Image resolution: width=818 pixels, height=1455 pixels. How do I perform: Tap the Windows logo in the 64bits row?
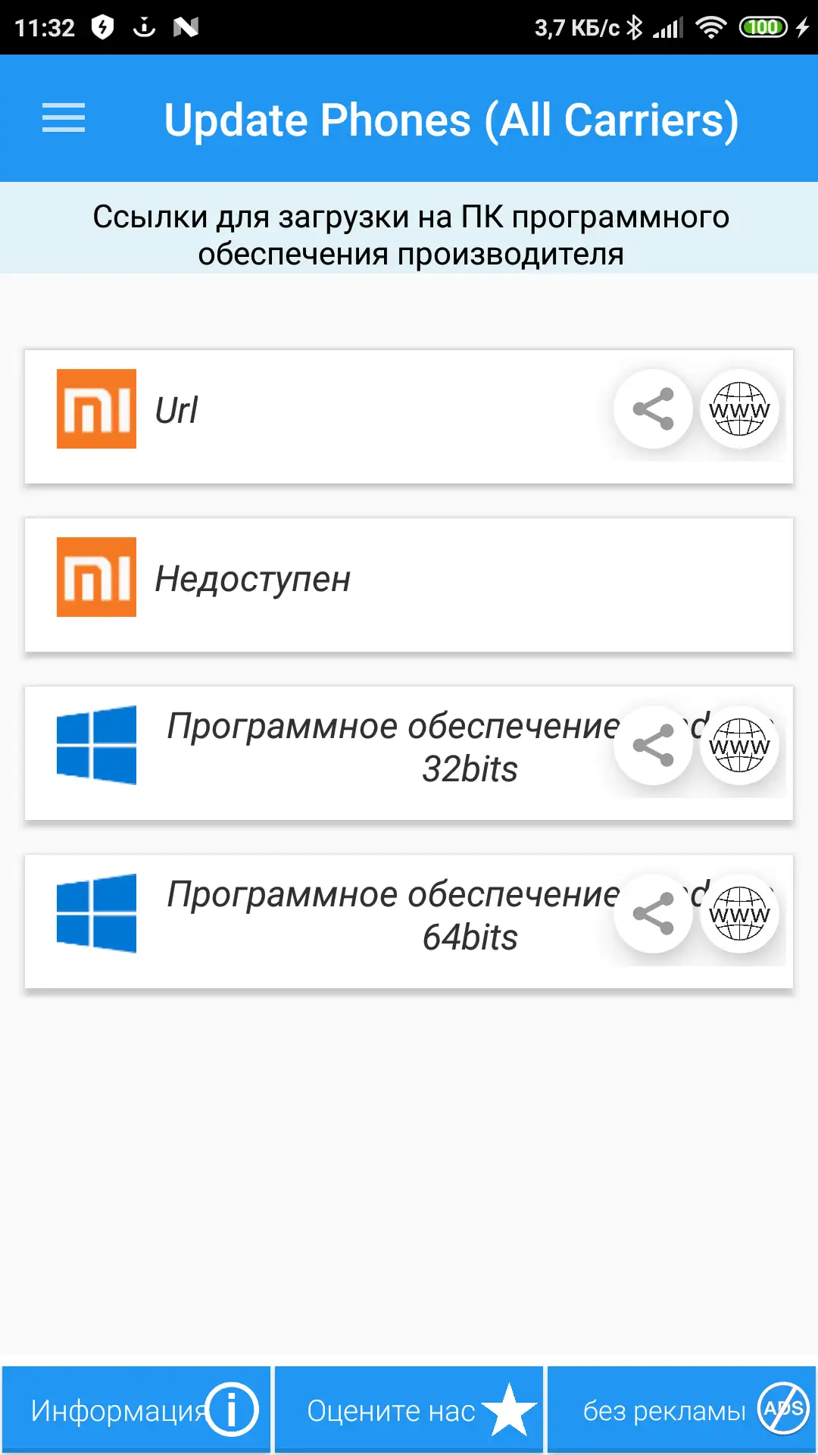coord(96,914)
